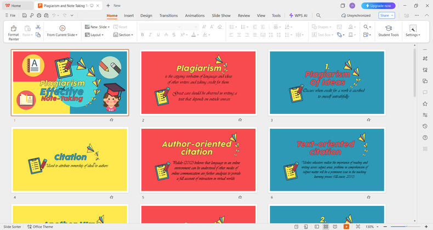Viewport: 433px width, 230px height.
Task: Switch to the Transitions tab
Action: tap(168, 15)
